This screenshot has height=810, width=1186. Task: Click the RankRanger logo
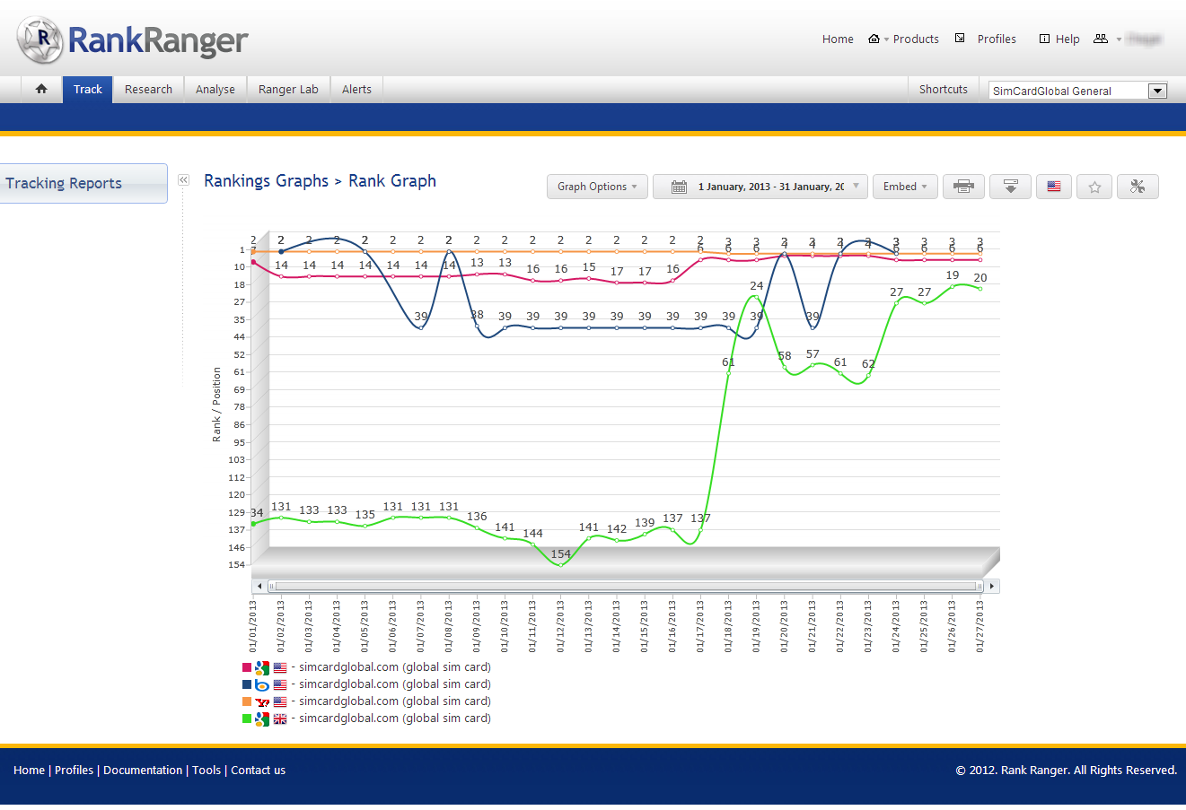point(133,40)
